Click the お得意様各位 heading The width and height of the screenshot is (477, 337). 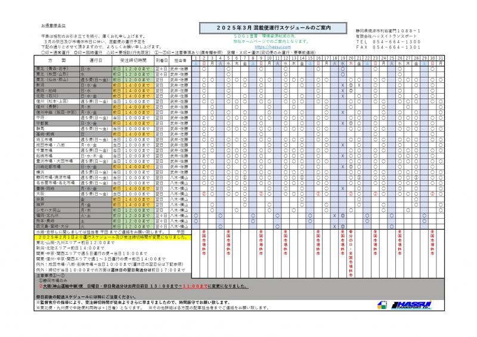point(53,26)
